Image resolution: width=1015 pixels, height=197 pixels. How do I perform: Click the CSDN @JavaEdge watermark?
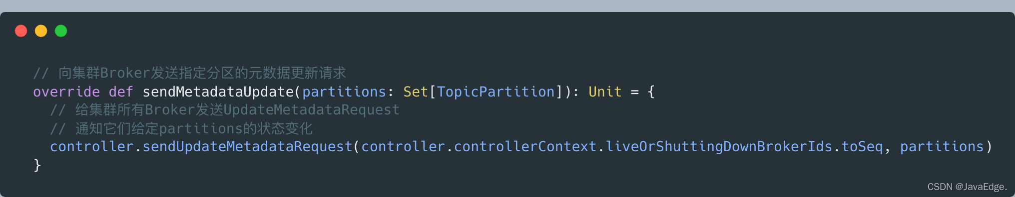click(x=967, y=187)
